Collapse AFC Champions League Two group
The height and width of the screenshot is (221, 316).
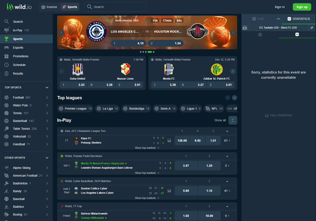pyautogui.click(x=227, y=131)
